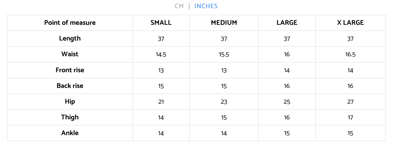Click the Thigh row label
Image resolution: width=393 pixels, height=152 pixels.
(70, 117)
